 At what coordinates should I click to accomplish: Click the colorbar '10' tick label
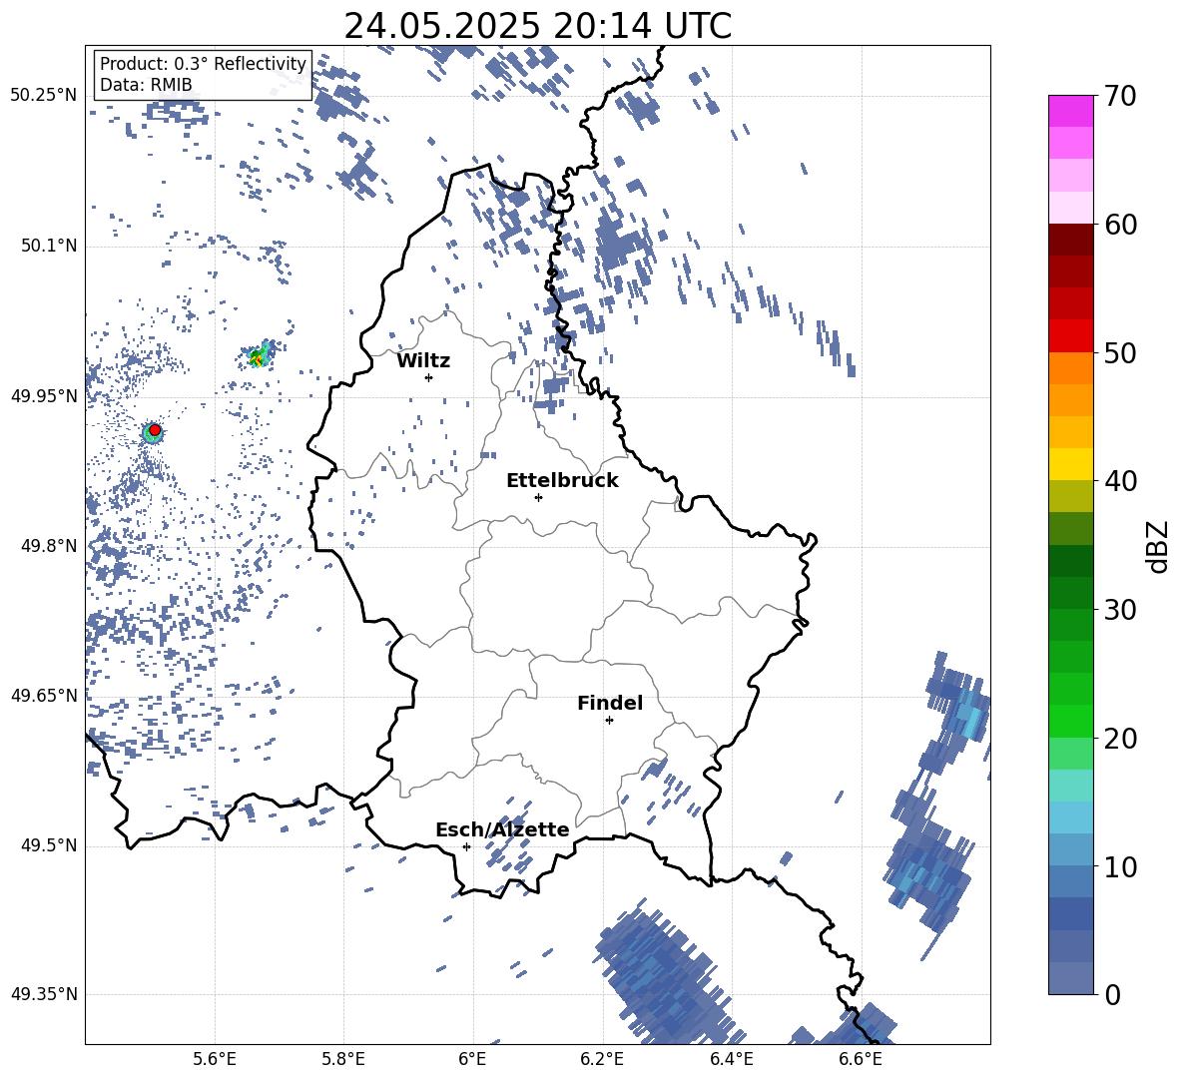pyautogui.click(x=1120, y=866)
